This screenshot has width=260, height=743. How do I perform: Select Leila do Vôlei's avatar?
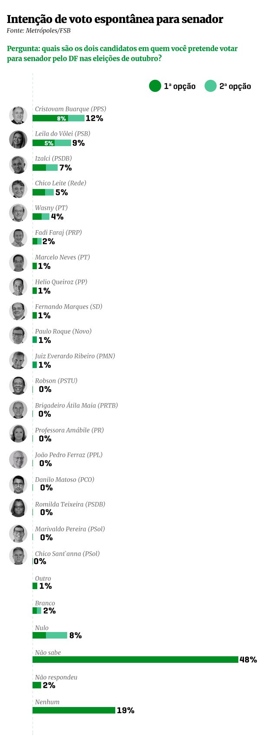click(x=18, y=140)
